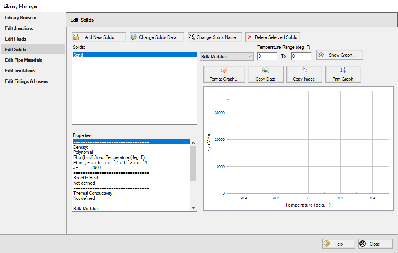The width and height of the screenshot is (398, 253).
Task: Click the Change Solids Data pencil icon
Action: (134, 37)
